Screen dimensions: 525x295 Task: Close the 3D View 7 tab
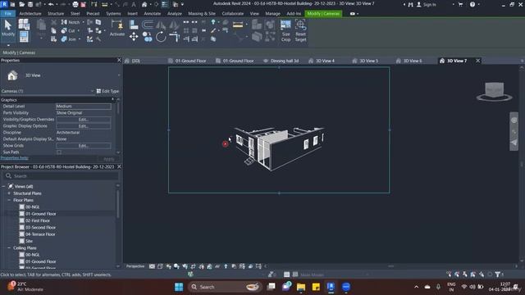[477, 61]
